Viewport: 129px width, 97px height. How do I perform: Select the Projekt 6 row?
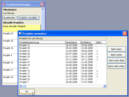[x=63, y=68]
